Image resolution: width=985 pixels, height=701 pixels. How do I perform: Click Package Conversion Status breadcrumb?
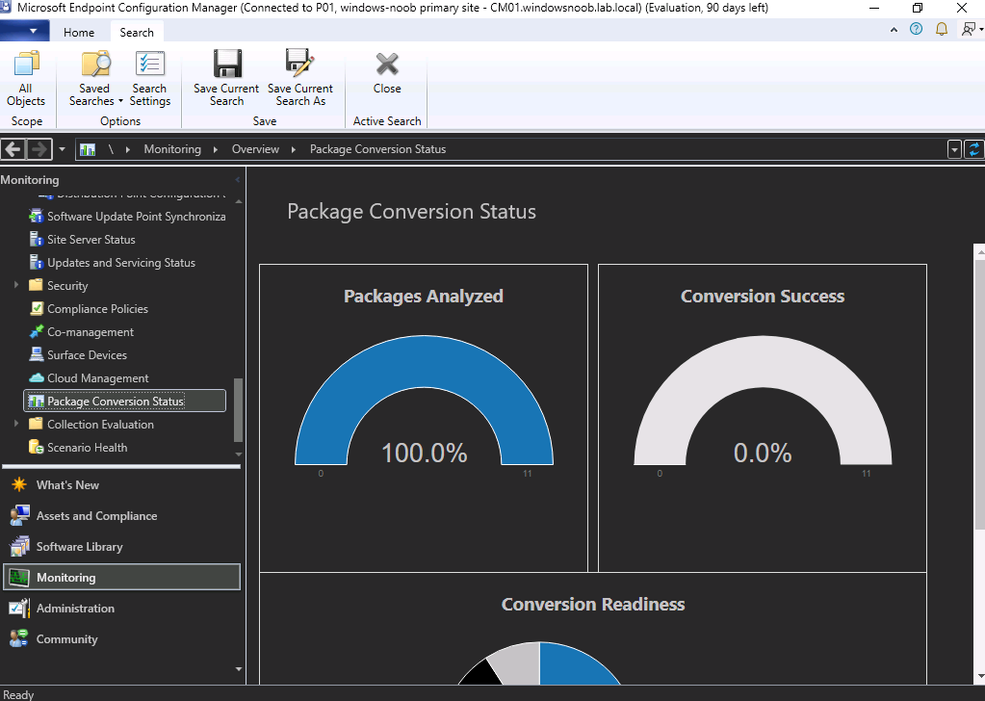pyautogui.click(x=377, y=149)
